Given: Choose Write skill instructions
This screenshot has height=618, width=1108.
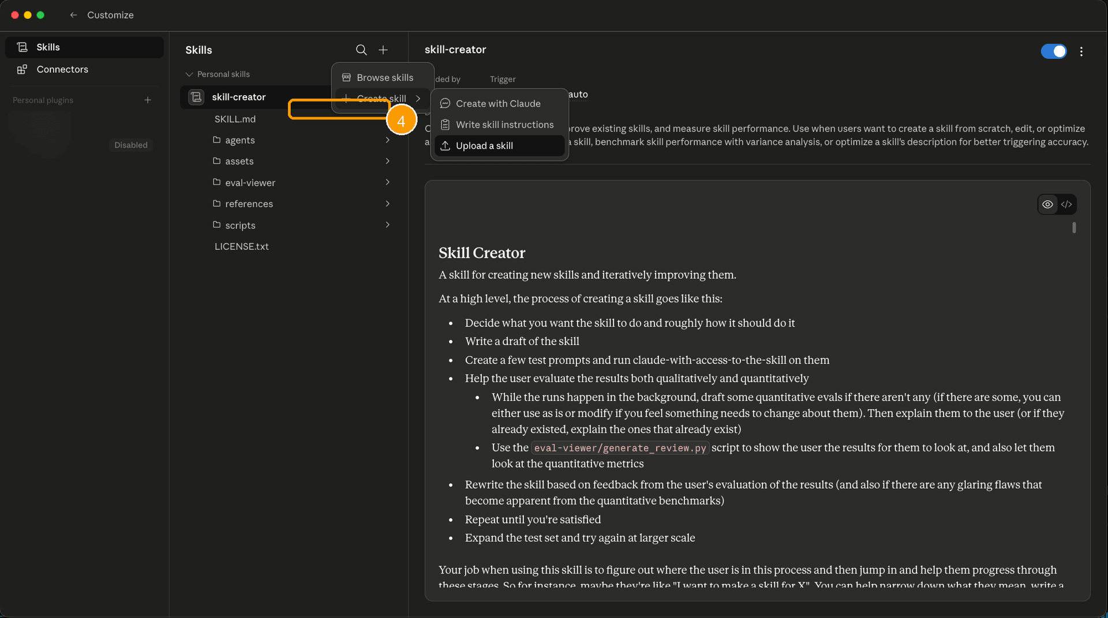Looking at the screenshot, I should pyautogui.click(x=499, y=125).
